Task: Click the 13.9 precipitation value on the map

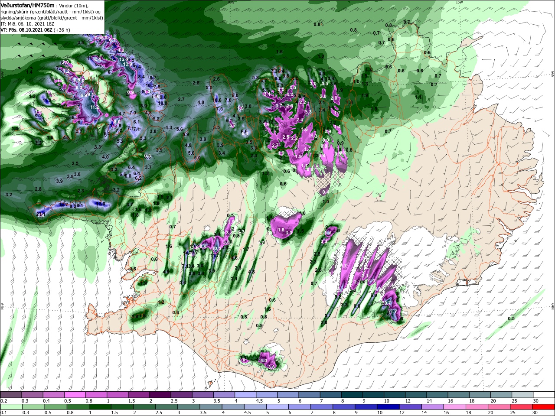Action: point(127,64)
